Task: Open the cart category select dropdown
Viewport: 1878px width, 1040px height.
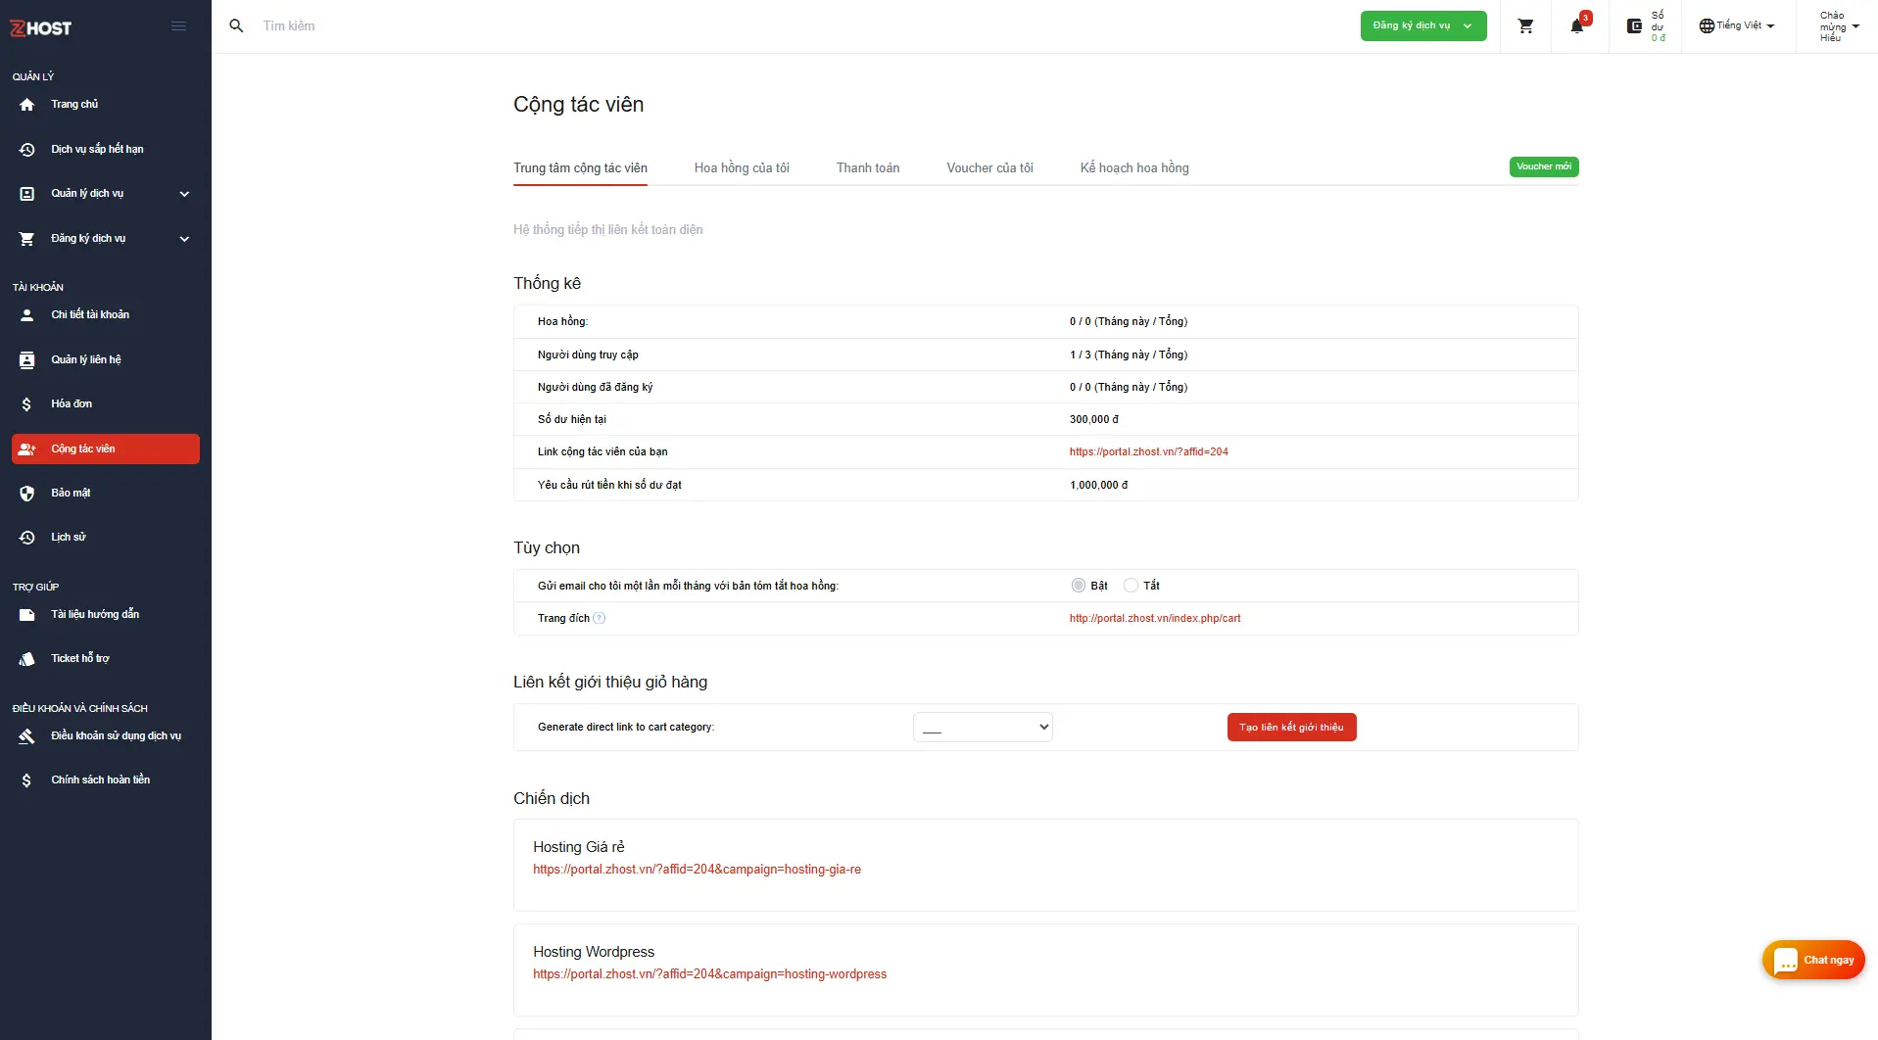Action: pos(983,727)
